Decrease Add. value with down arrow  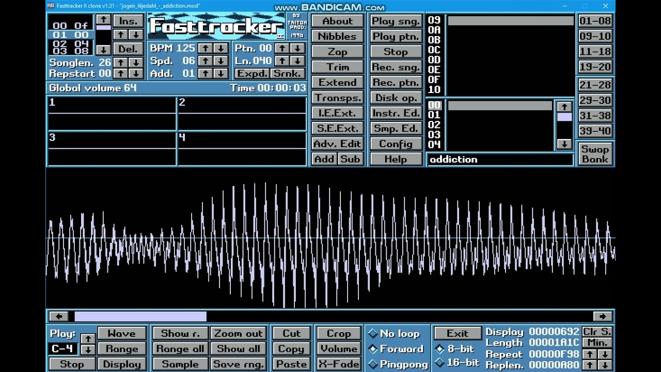[221, 73]
